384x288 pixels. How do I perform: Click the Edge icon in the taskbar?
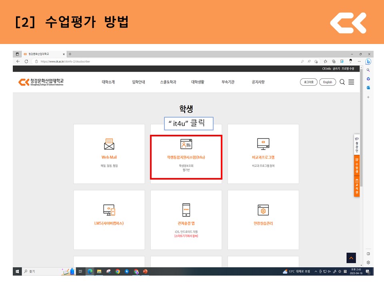point(90,271)
